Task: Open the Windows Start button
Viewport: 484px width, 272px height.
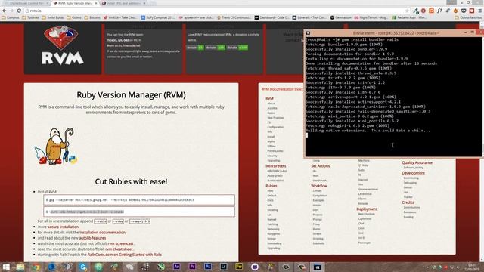Action: tap(6, 267)
